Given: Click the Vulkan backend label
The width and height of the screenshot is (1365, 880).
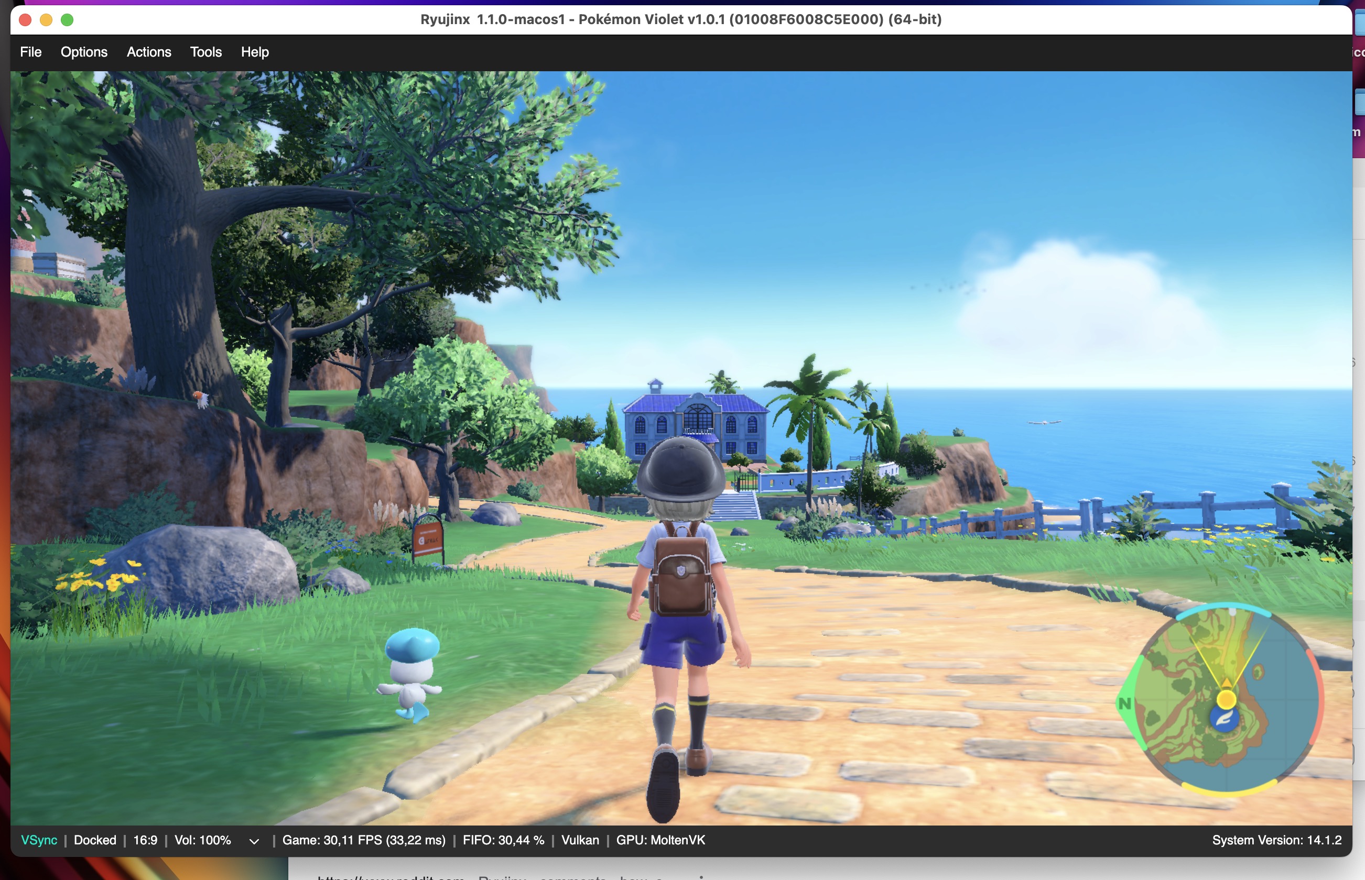Looking at the screenshot, I should tap(580, 840).
